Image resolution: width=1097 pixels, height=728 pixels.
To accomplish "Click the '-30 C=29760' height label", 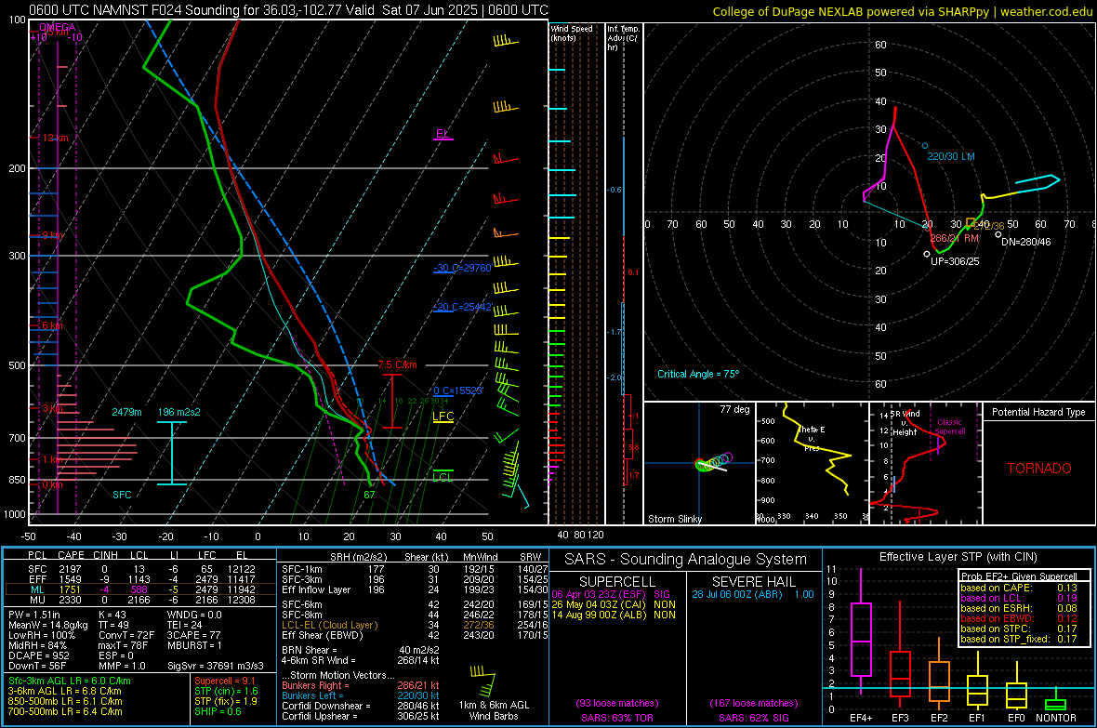I will 462,268.
